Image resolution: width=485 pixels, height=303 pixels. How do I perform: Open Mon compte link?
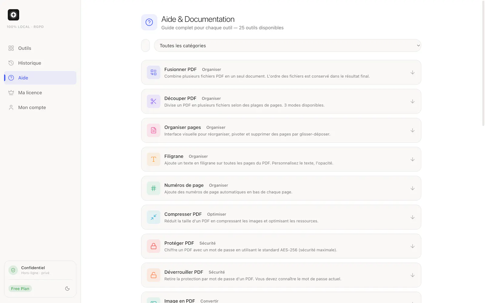point(40,108)
